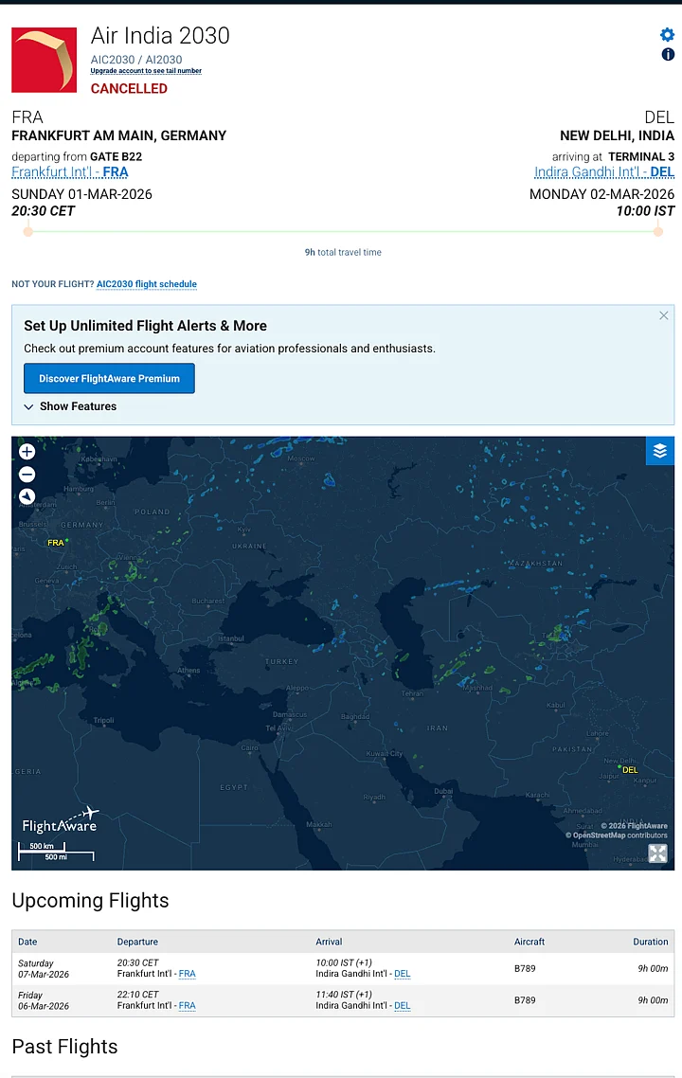Click the flight info icon

[668, 55]
